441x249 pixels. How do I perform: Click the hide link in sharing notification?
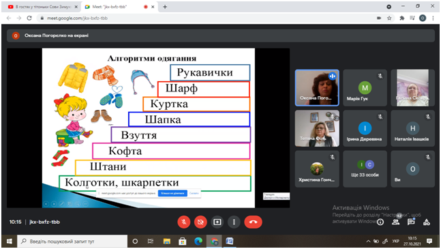tap(194, 193)
